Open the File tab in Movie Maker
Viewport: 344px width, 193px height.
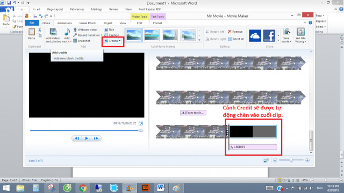pyautogui.click(x=32, y=23)
